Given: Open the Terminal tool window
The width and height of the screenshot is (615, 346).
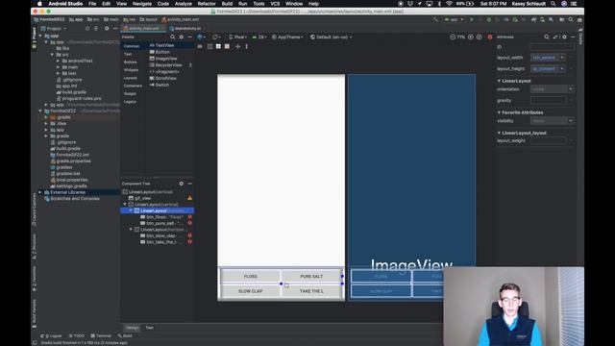Looking at the screenshot, I should pyautogui.click(x=101, y=335).
